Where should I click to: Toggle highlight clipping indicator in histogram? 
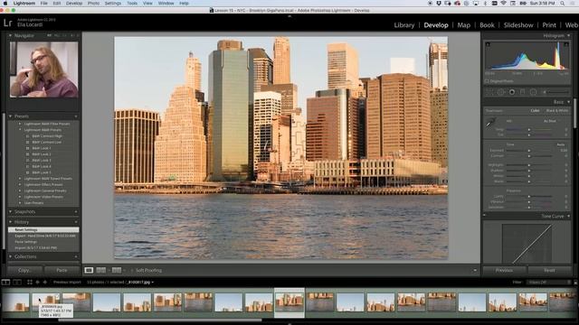point(566,44)
